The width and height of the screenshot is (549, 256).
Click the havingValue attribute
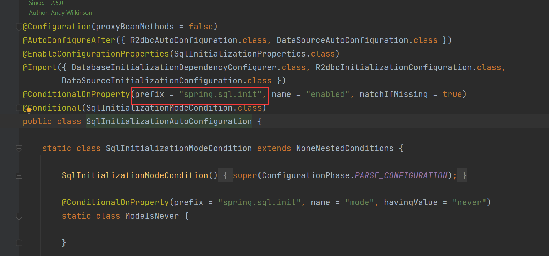411,202
